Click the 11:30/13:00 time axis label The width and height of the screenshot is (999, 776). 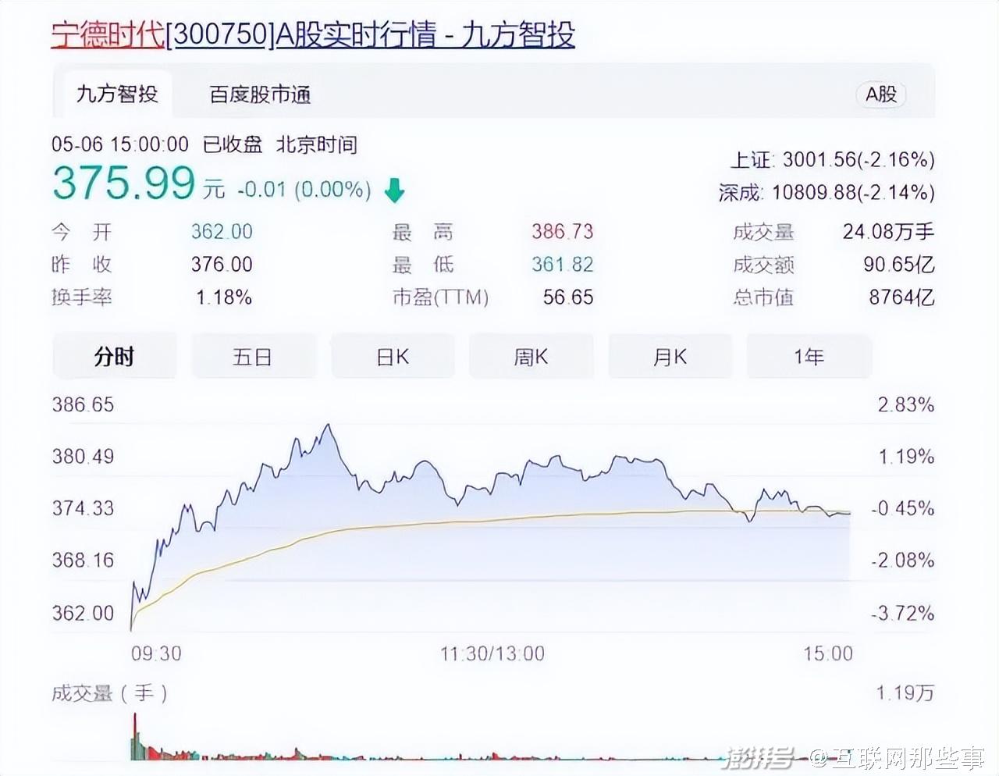[x=492, y=653]
